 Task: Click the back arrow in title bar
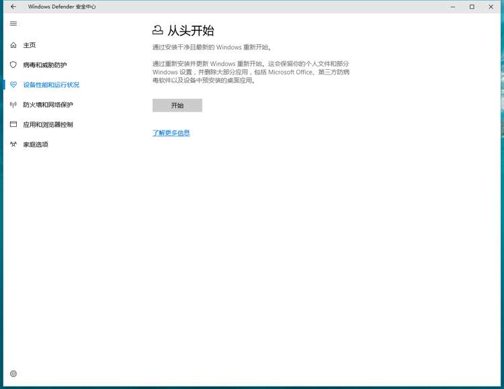pos(13,7)
